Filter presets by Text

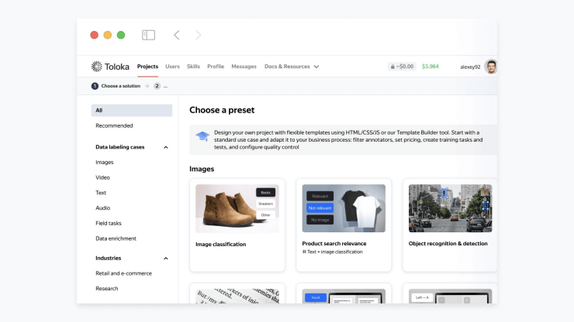101,193
